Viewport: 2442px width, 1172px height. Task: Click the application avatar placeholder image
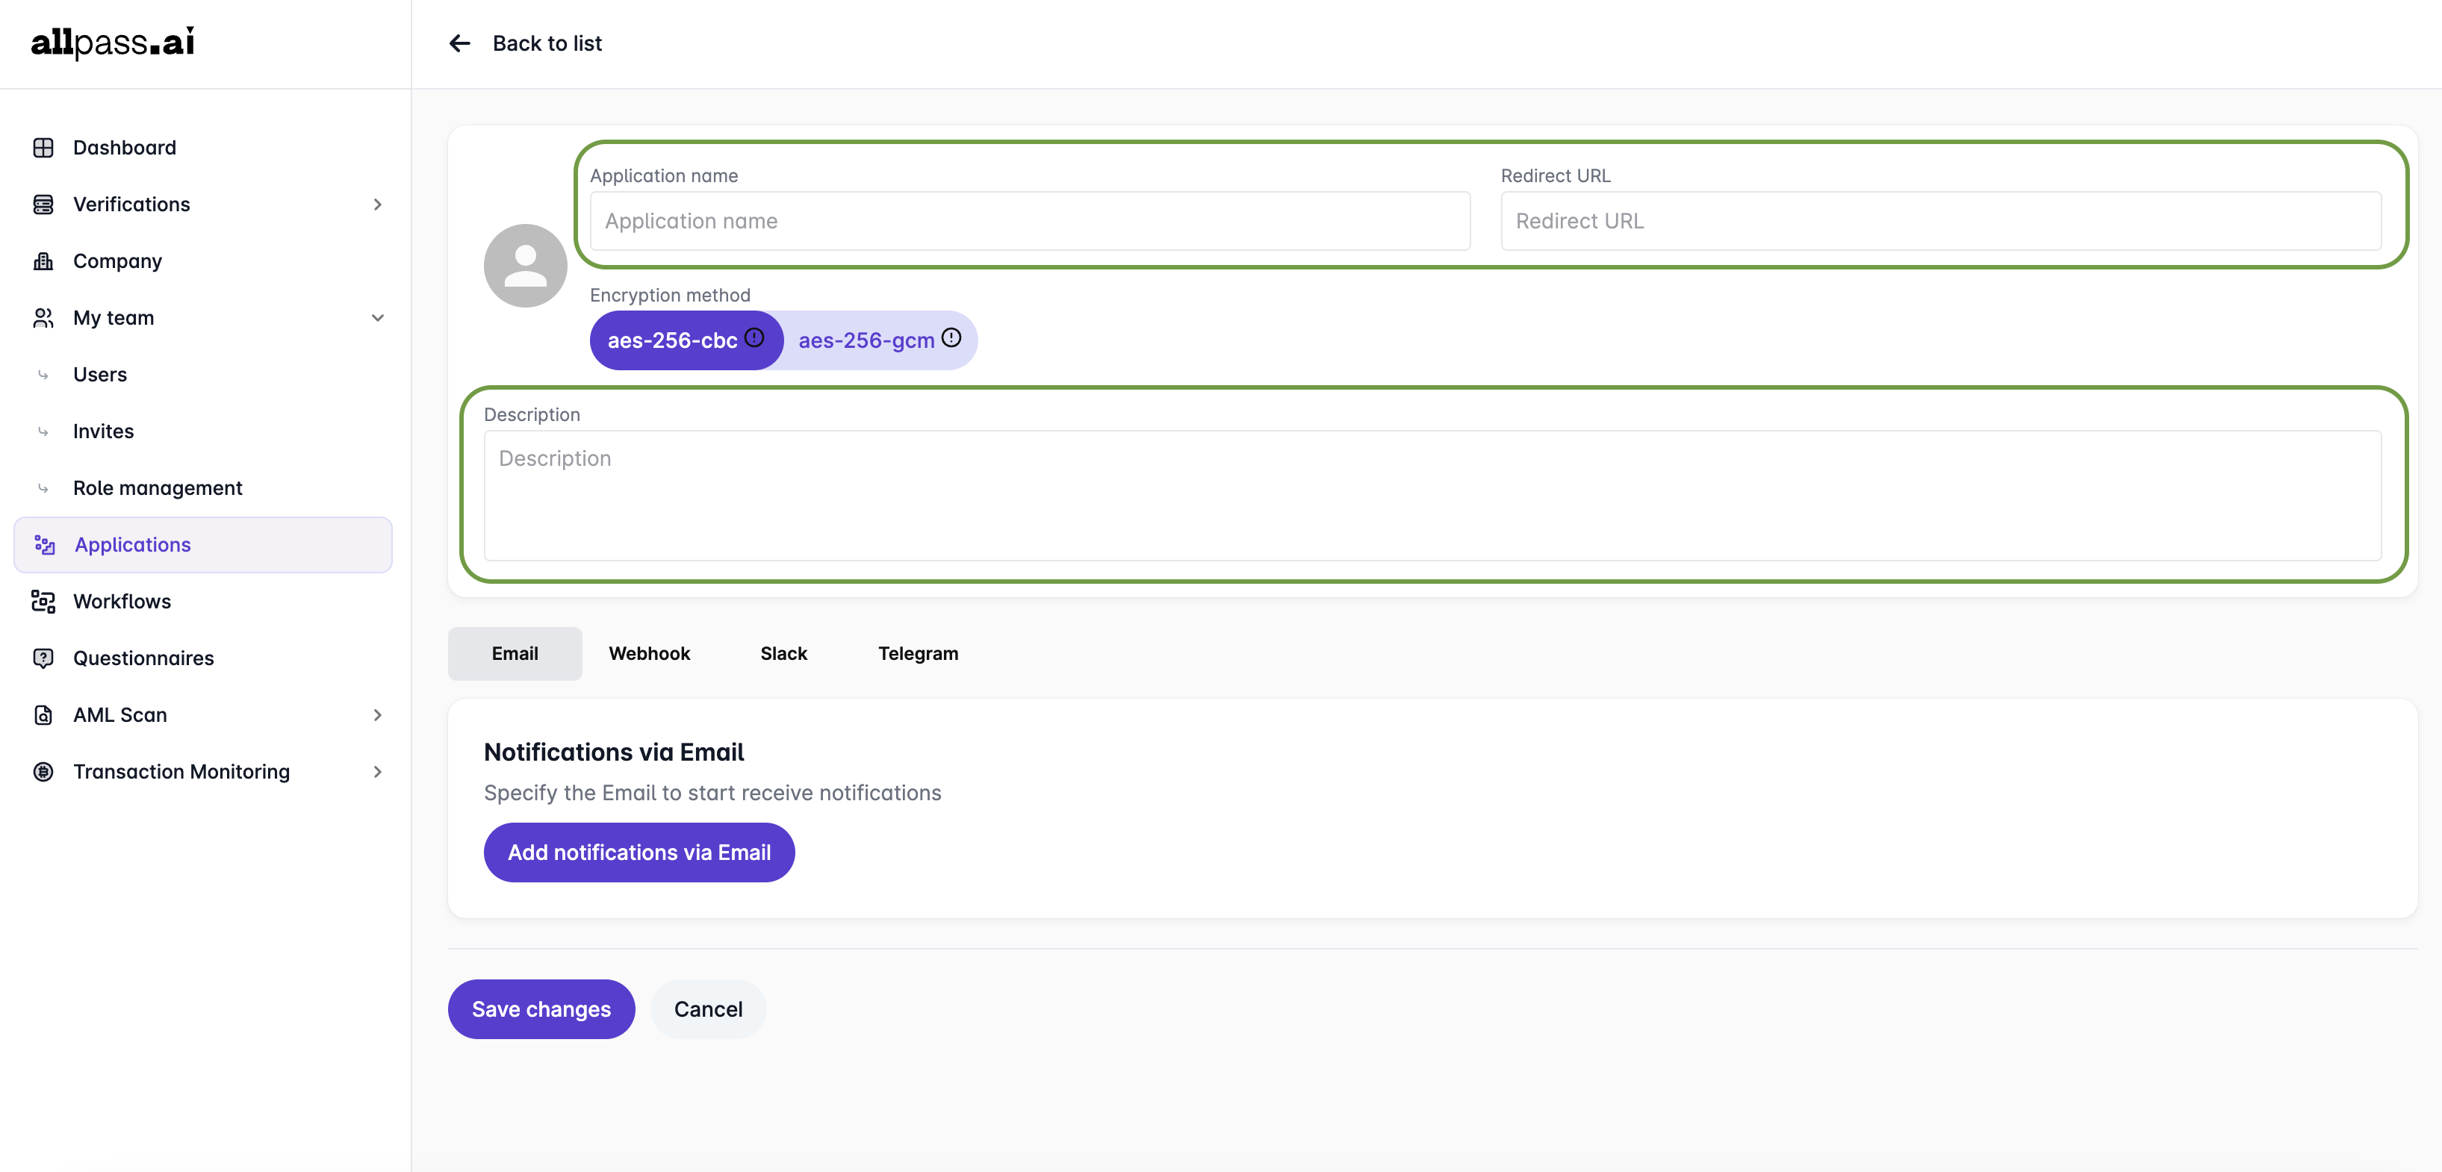(525, 265)
